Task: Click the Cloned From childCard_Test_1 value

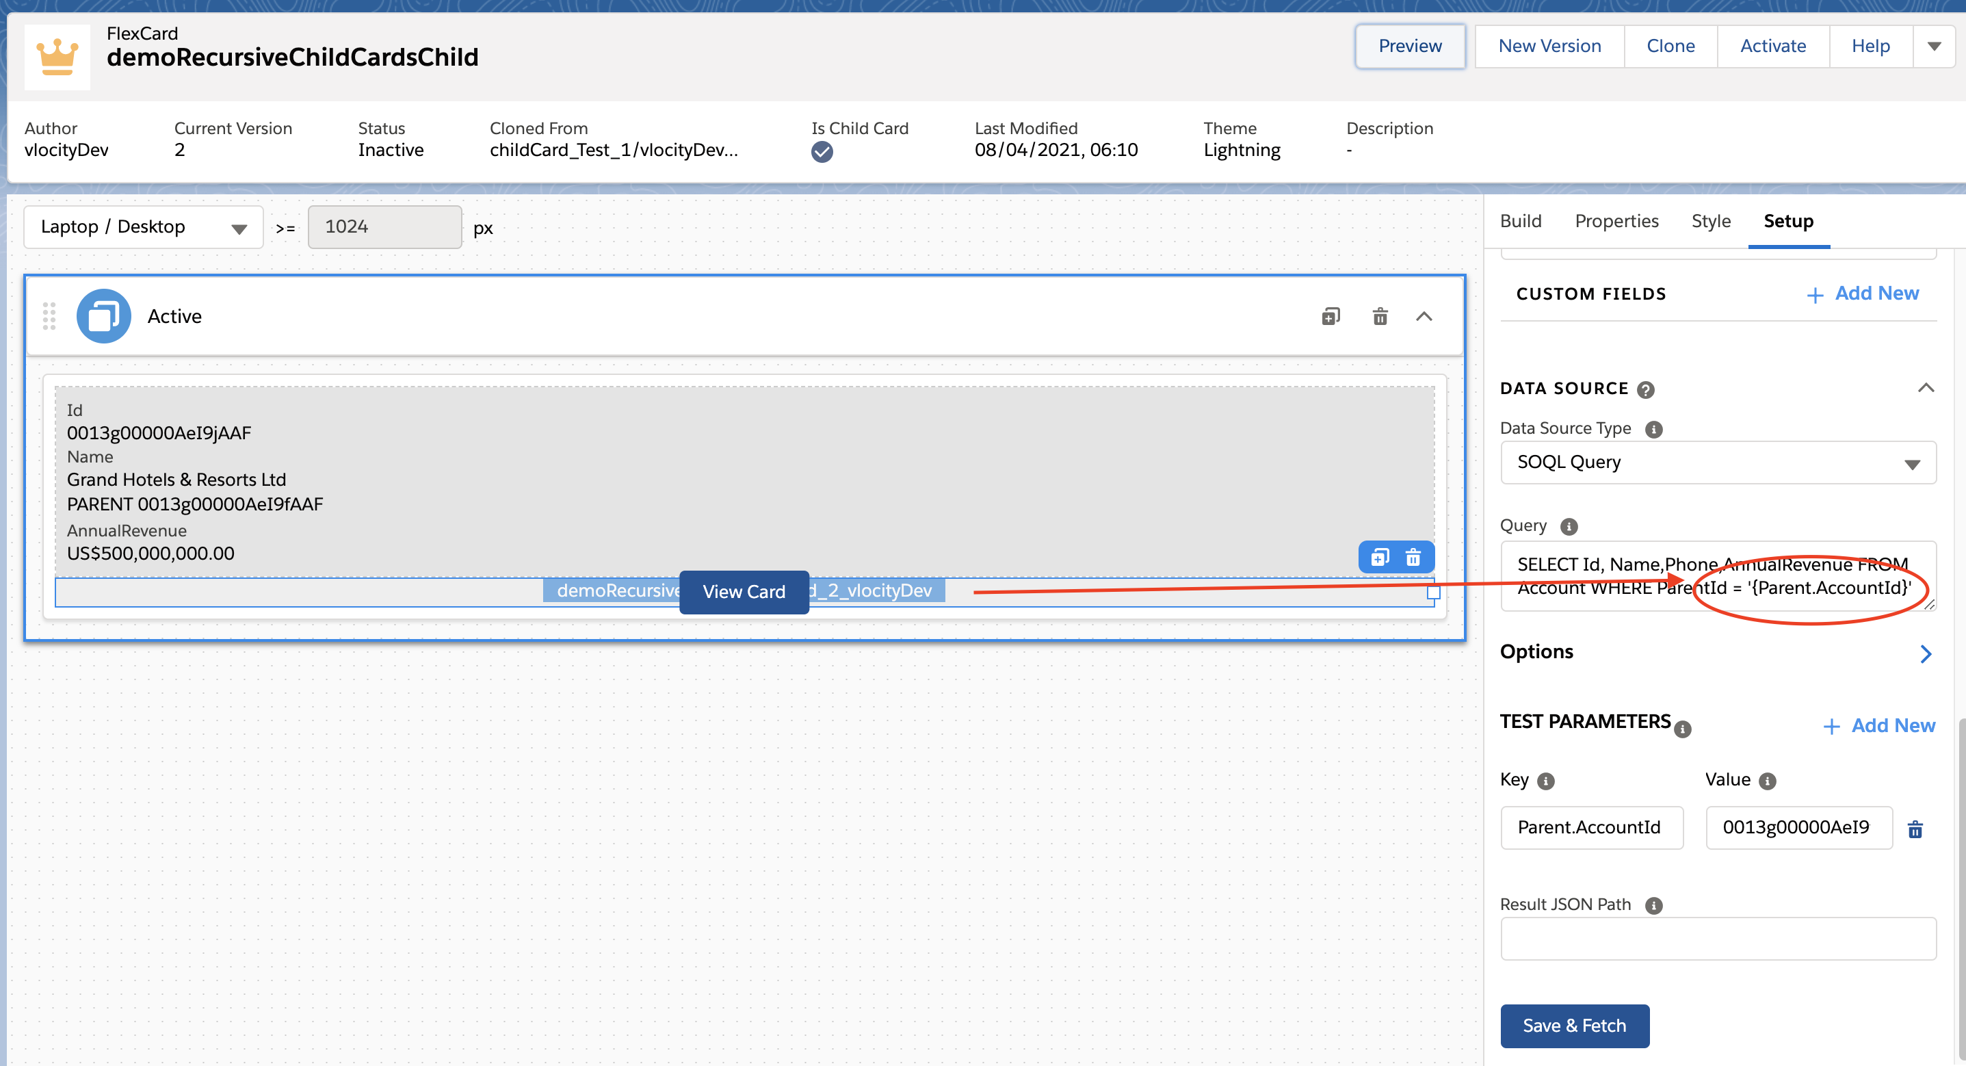Action: click(x=614, y=150)
